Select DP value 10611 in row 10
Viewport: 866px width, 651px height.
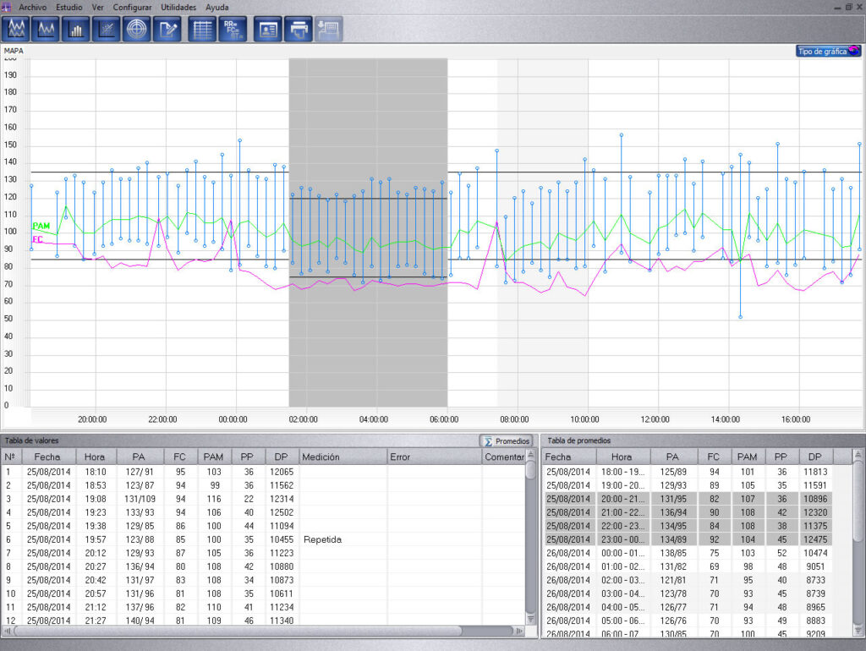pos(282,594)
